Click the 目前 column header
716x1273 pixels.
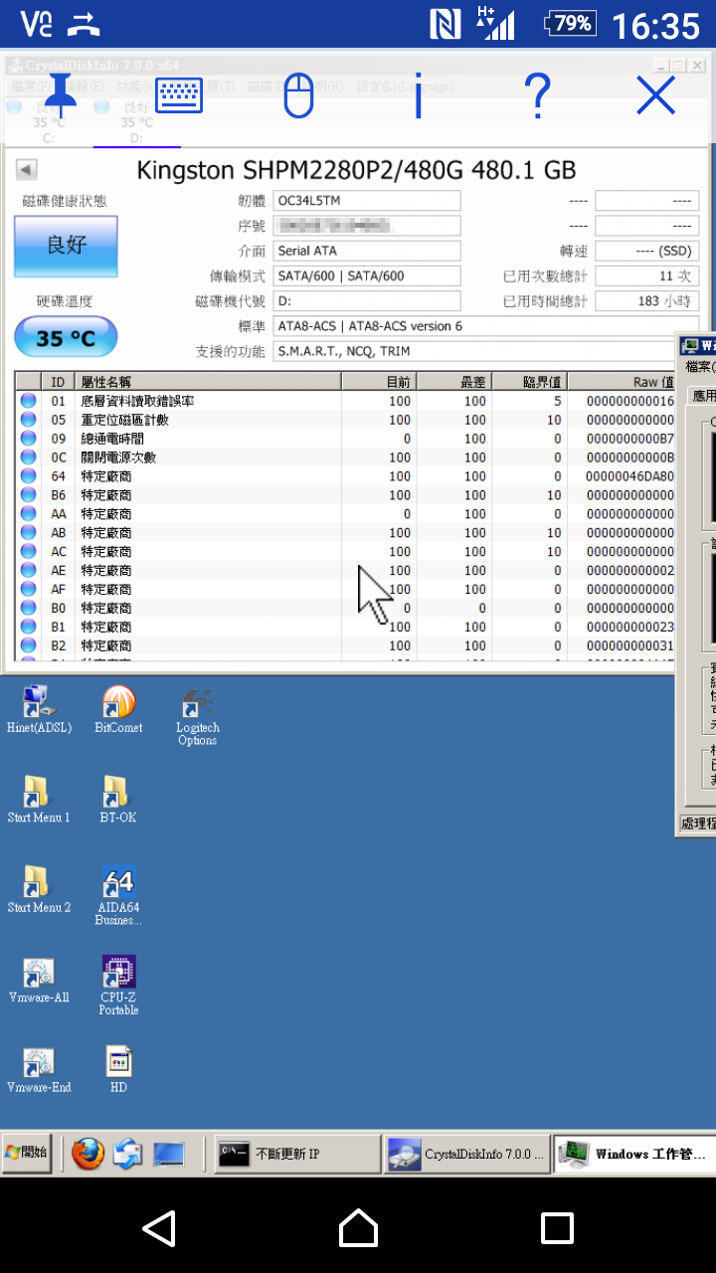tap(379, 382)
